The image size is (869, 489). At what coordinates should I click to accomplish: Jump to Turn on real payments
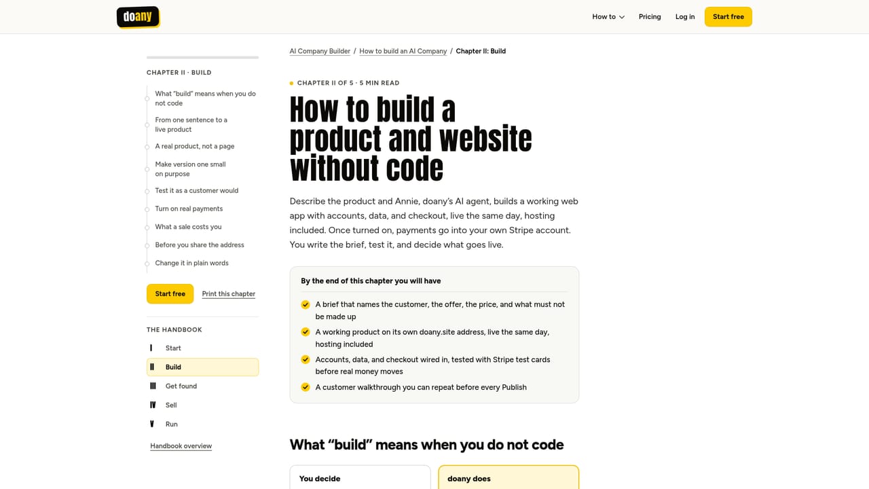(x=189, y=209)
